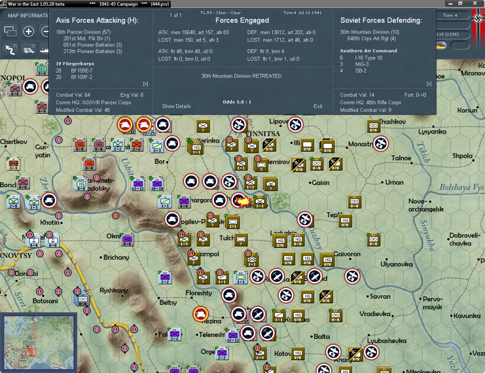Select the purple HQ counter near Okni
Viewport: 485px width, 373px height.
pos(127,240)
